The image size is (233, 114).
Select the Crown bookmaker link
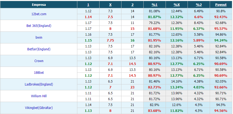coord(39,61)
